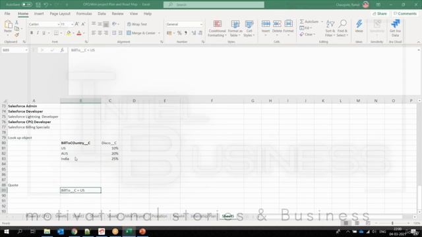Screen dimensions: 422x237
Task: Click Merge & Center button
Action: [x=141, y=33]
